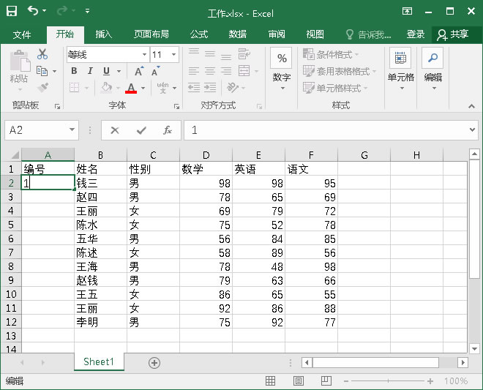Image resolution: width=483 pixels, height=390 pixels.
Task: Click the Borders icon
Action: [74, 88]
